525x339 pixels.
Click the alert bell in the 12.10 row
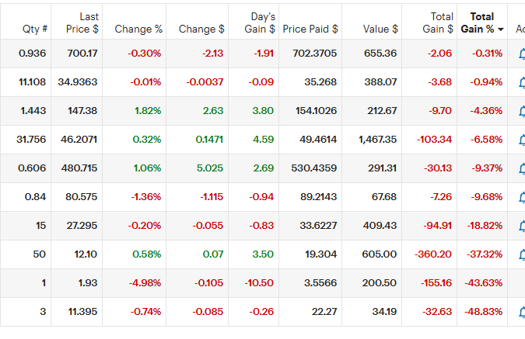[x=522, y=255]
